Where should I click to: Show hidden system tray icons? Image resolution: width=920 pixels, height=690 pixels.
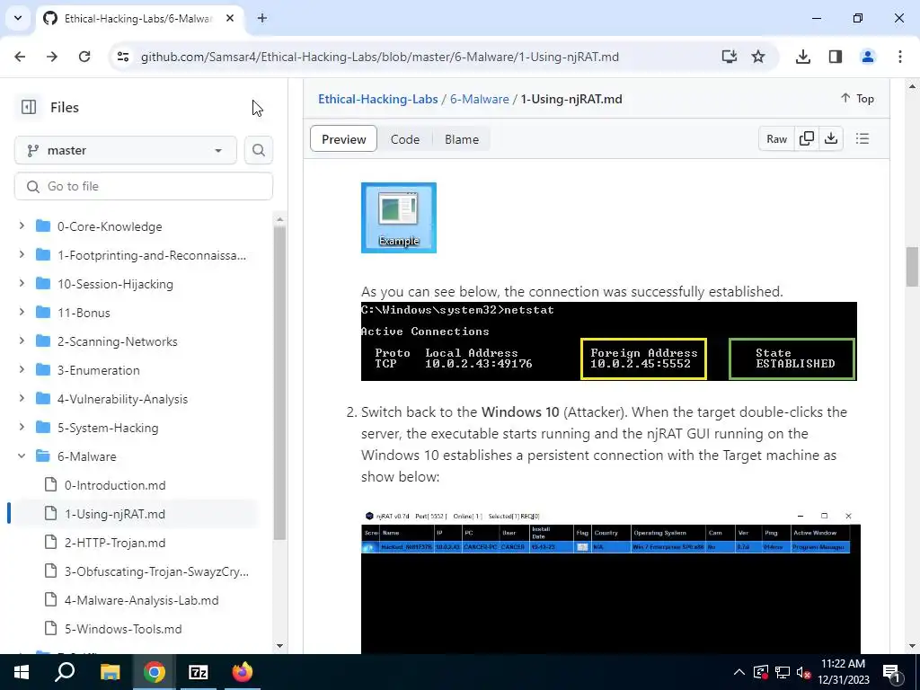point(739,672)
